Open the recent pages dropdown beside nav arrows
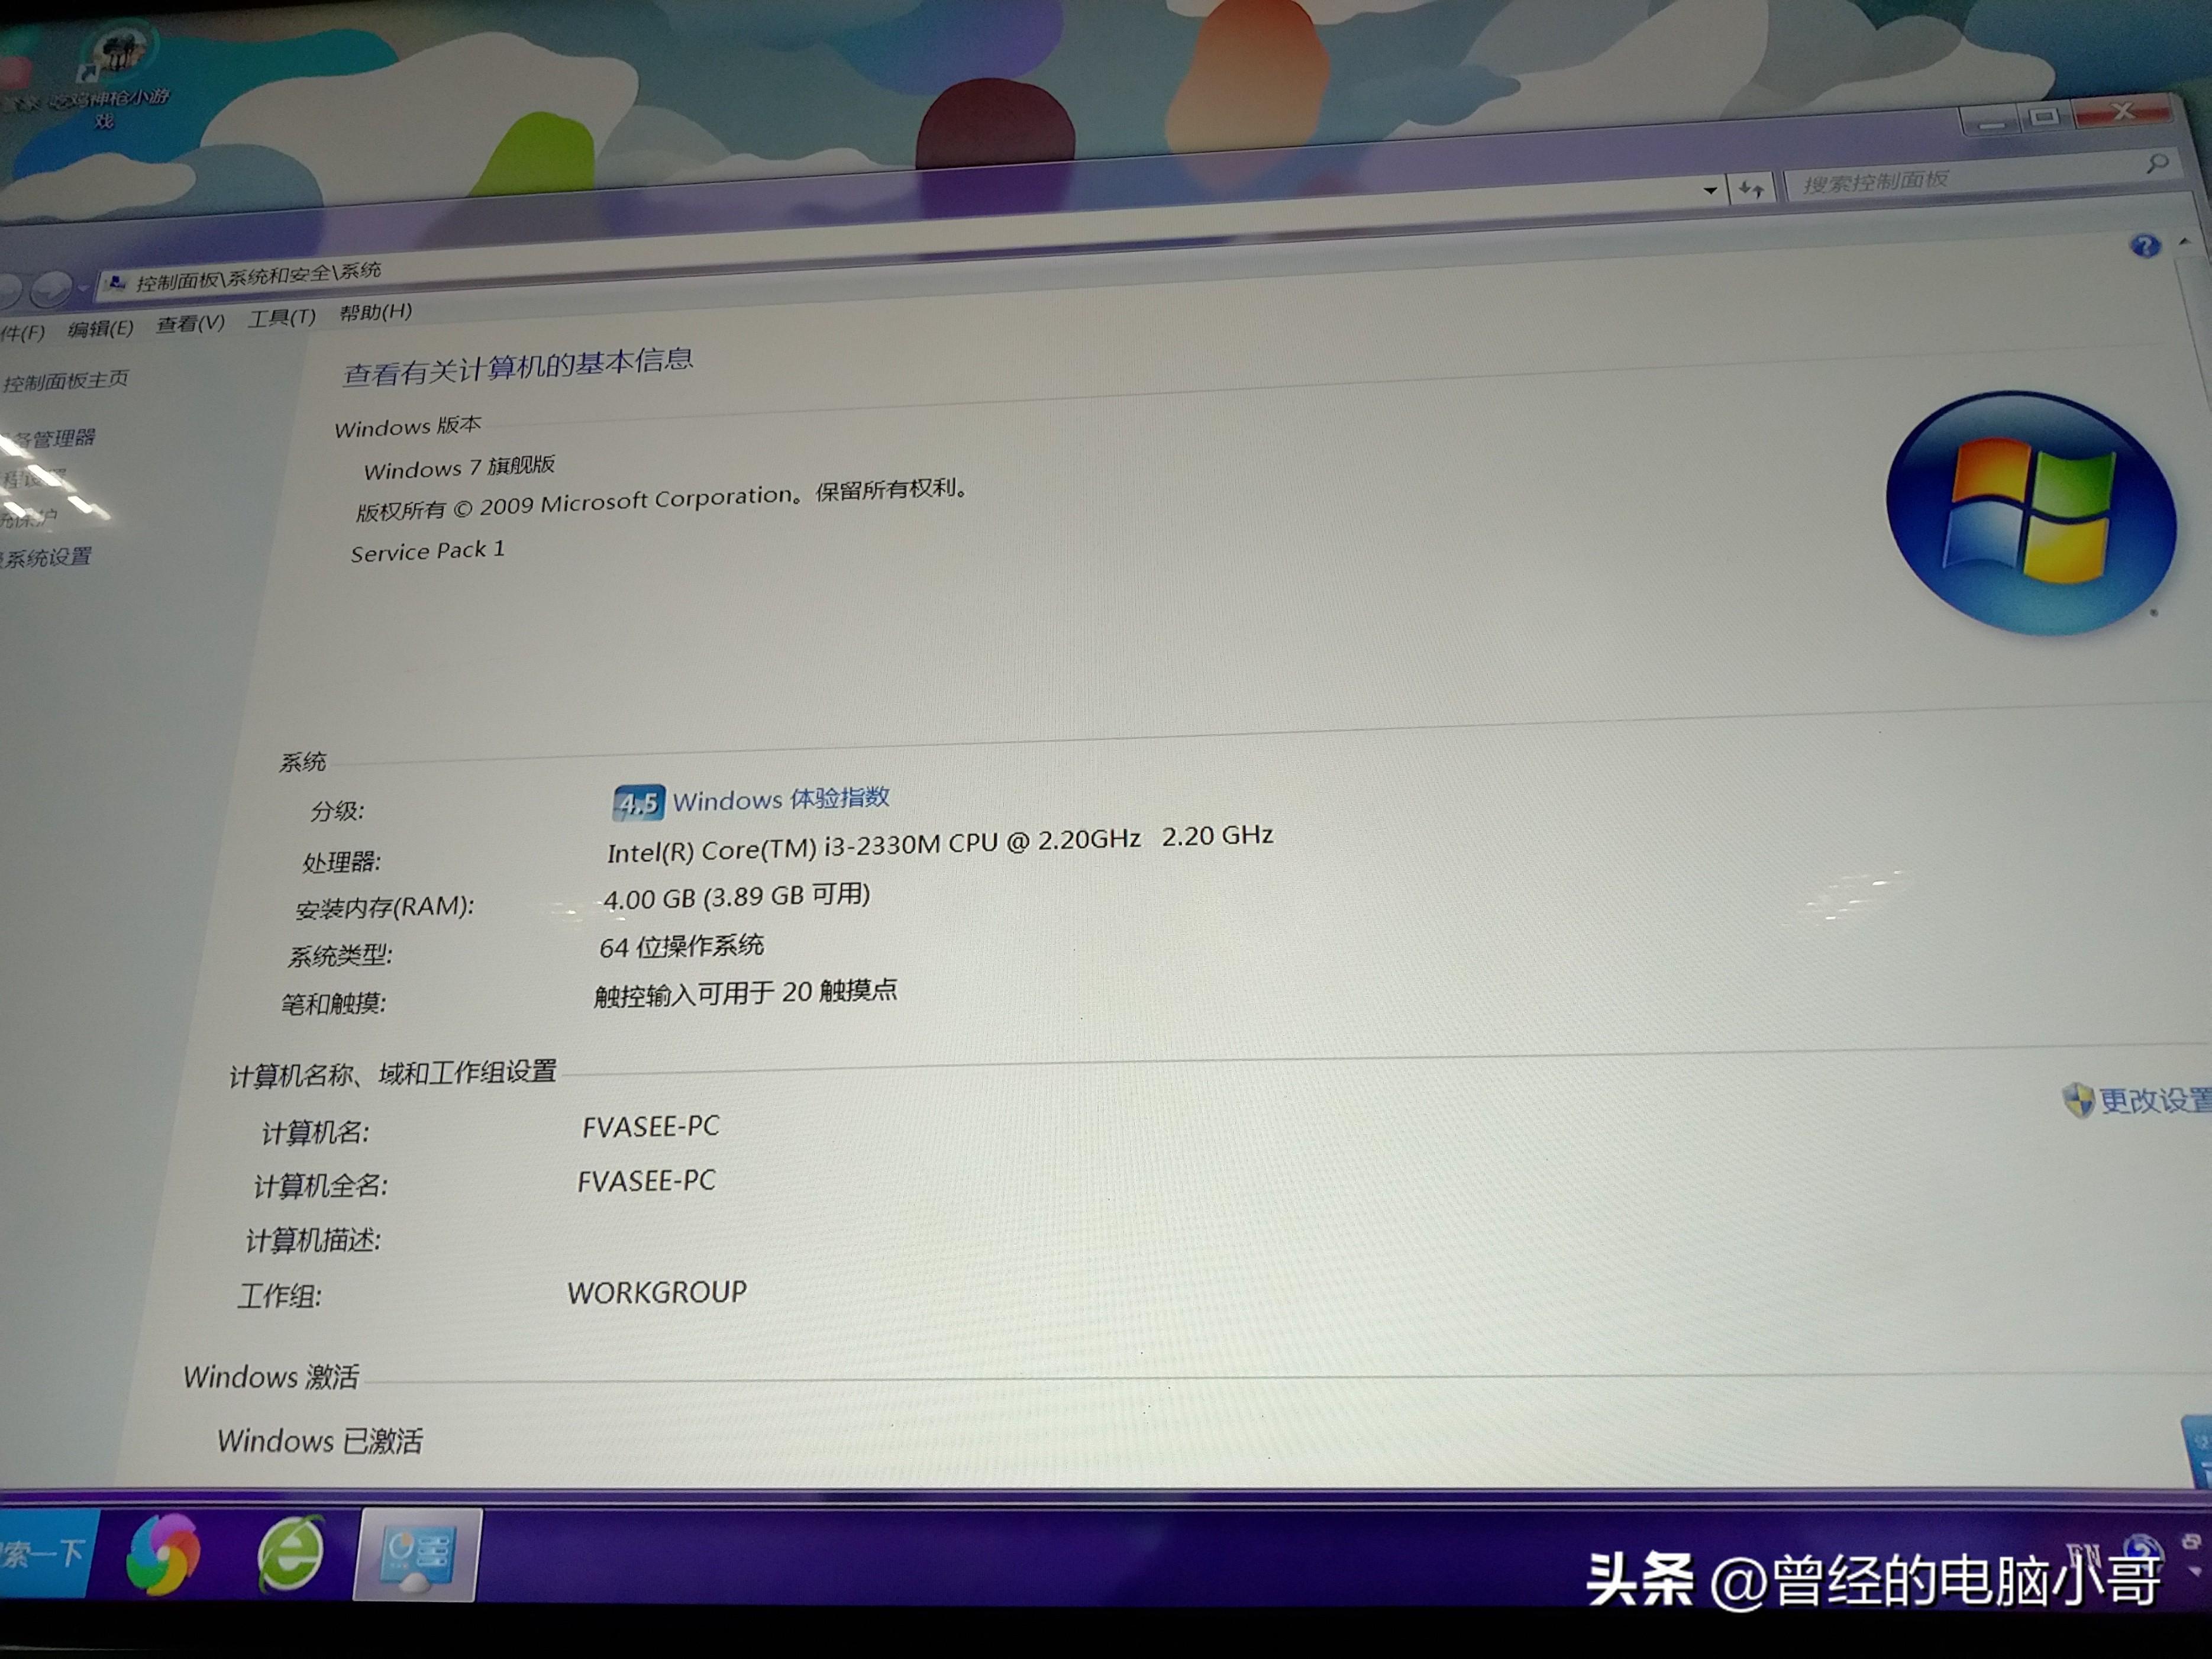Viewport: 2212px width, 1659px height. [x=83, y=288]
